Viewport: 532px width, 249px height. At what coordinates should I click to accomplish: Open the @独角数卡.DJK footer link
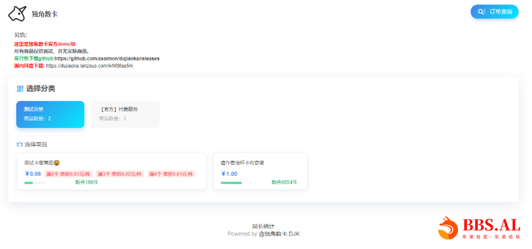(x=280, y=234)
